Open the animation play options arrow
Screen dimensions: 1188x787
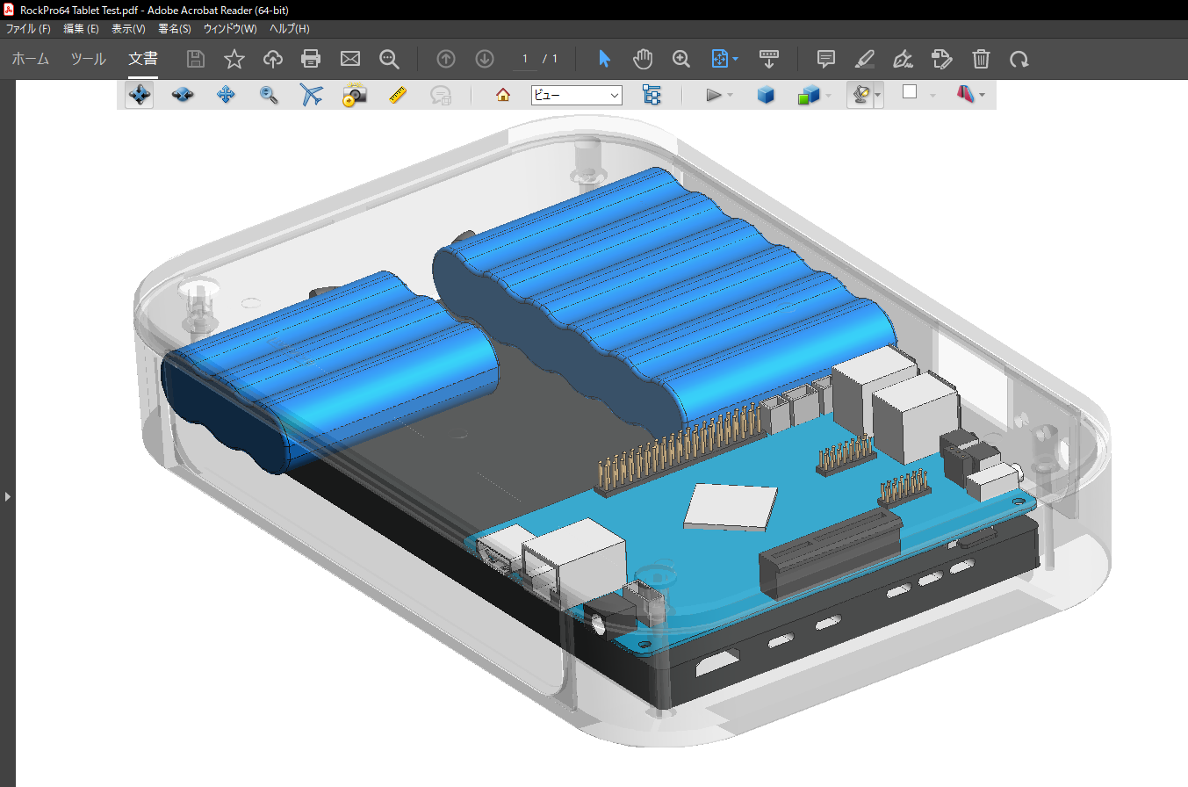coord(731,95)
